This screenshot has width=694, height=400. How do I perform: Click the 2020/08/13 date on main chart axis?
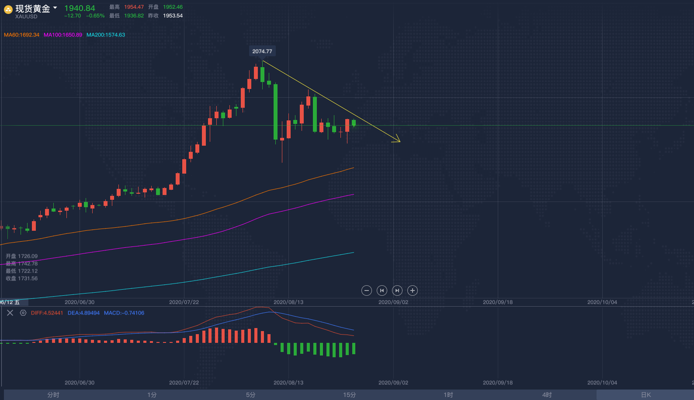point(288,302)
